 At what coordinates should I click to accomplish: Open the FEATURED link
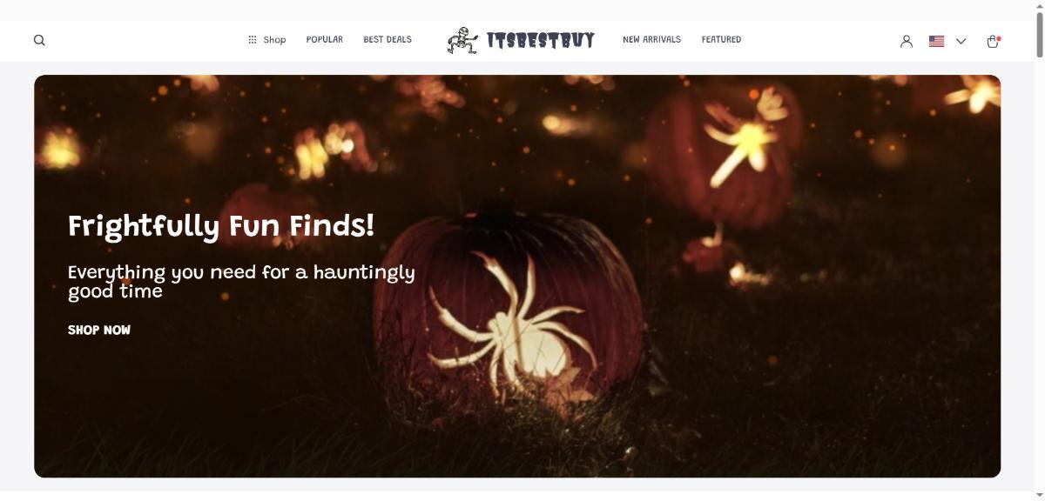[721, 40]
